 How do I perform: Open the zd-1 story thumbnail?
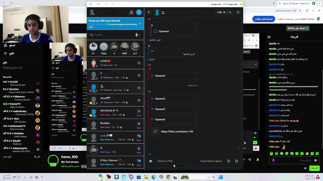pos(135,47)
